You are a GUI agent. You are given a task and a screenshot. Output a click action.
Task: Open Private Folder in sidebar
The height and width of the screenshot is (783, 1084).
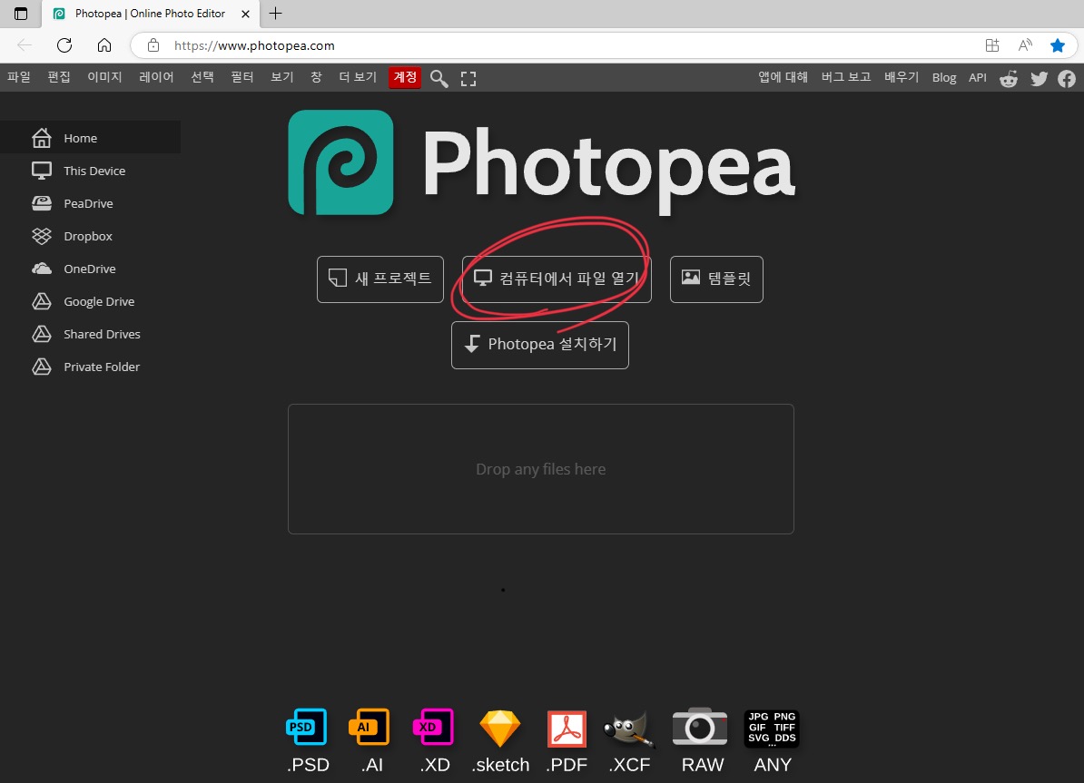pyautogui.click(x=91, y=367)
